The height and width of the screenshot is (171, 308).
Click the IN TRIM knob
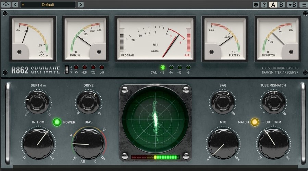(38, 144)
